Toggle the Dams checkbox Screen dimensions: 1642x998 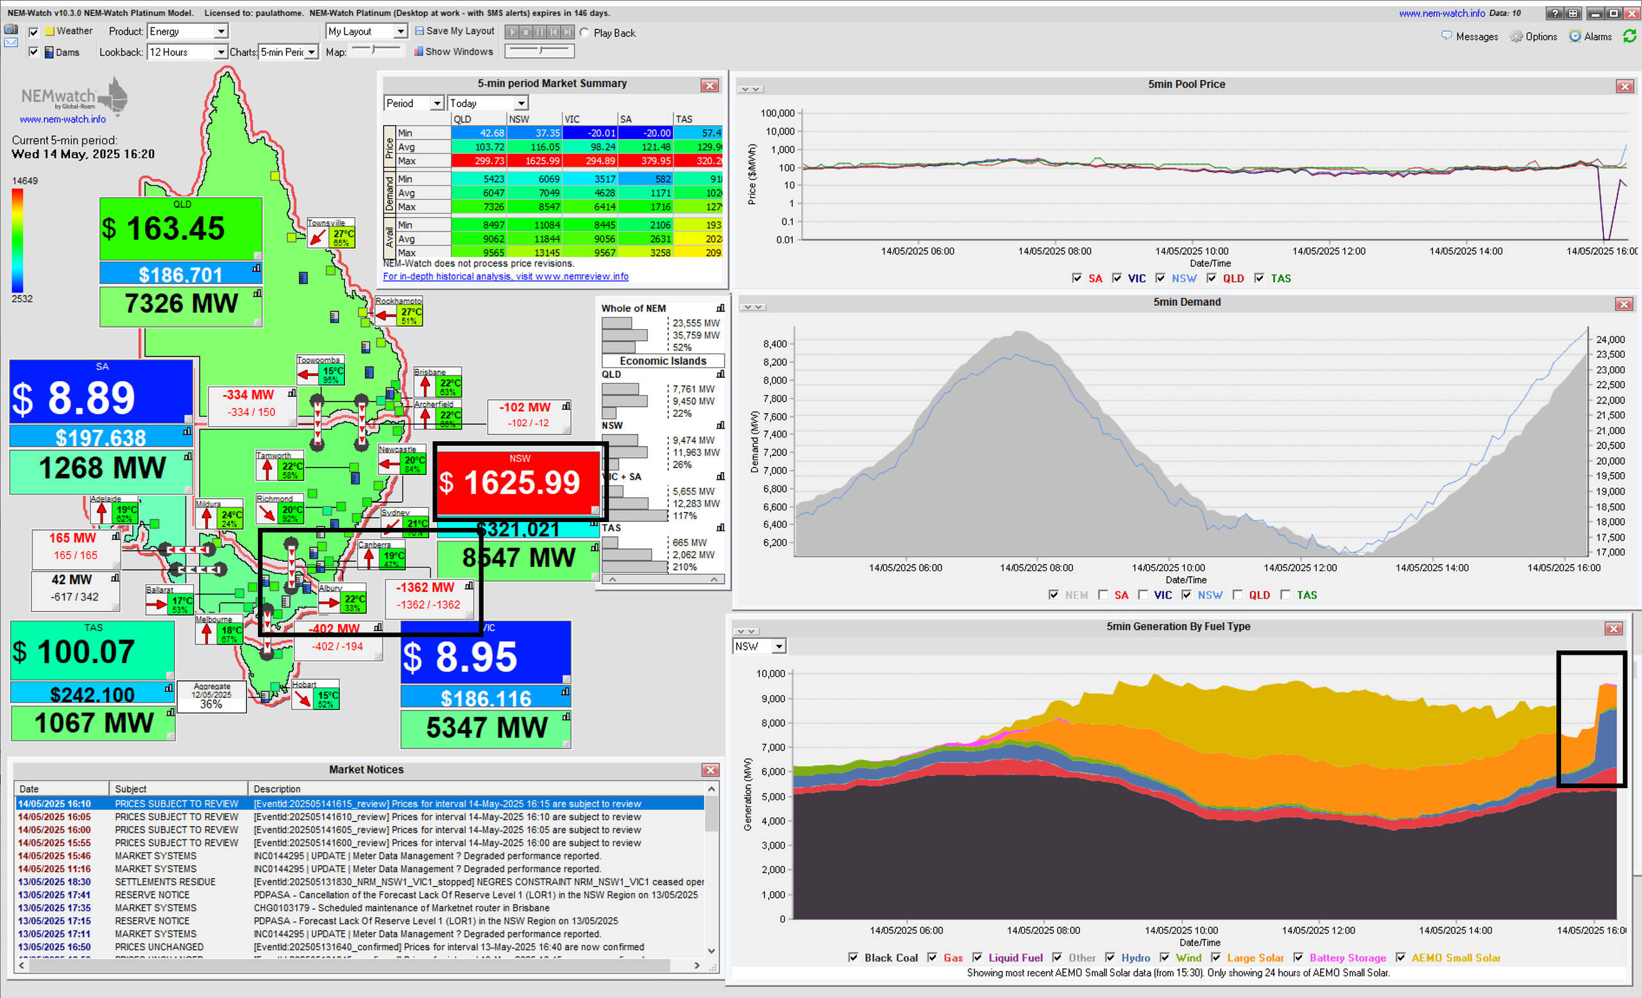tap(33, 52)
